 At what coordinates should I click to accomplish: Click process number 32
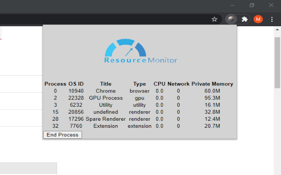point(55,126)
